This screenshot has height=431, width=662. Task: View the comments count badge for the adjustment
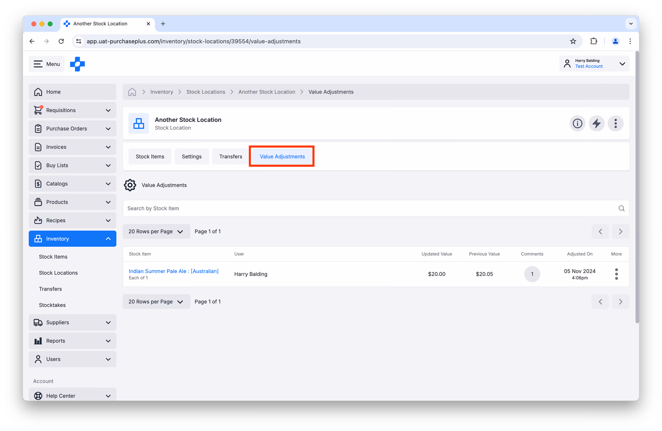click(532, 274)
